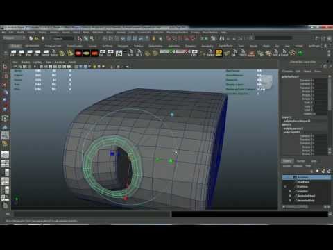
Task: Toggle the checkbox on the highlighted layer
Action: click(x=295, y=177)
